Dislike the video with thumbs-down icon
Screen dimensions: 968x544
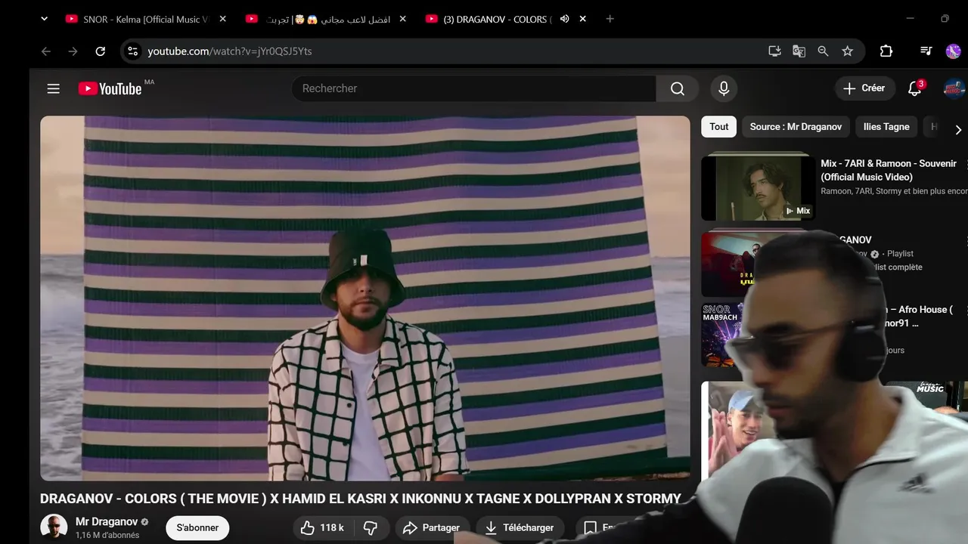371,527
